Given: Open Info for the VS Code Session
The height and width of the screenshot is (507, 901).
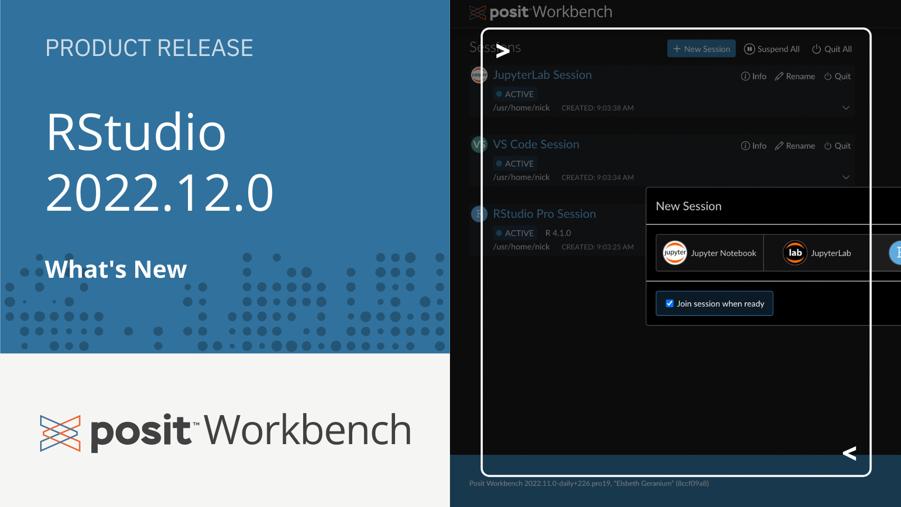Looking at the screenshot, I should tap(754, 146).
